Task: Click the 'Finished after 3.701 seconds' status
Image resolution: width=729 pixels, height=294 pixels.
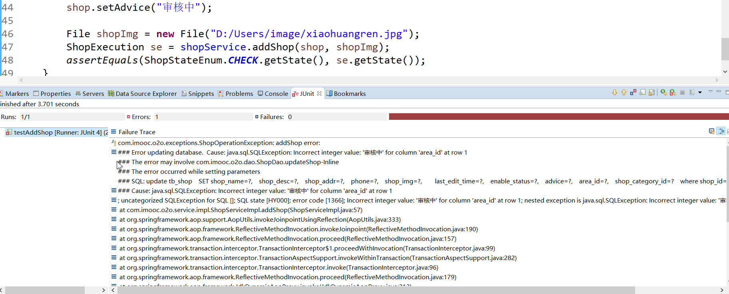Action: 40,104
